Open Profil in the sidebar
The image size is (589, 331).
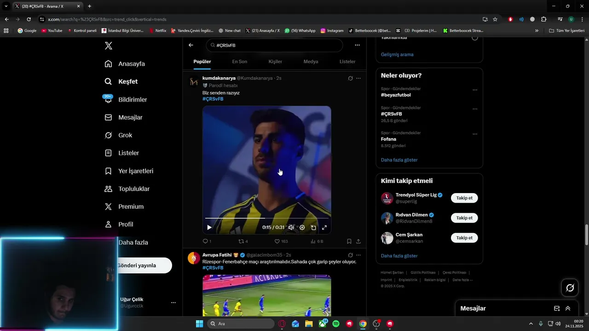(119, 224)
